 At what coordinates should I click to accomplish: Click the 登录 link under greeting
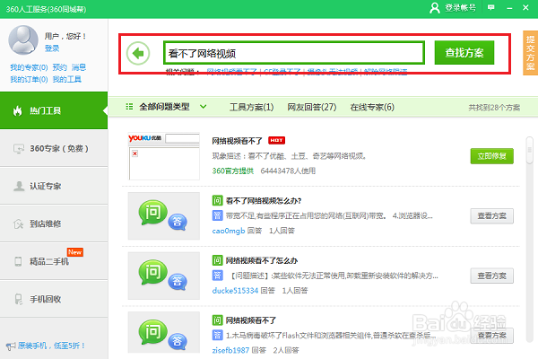[52, 48]
